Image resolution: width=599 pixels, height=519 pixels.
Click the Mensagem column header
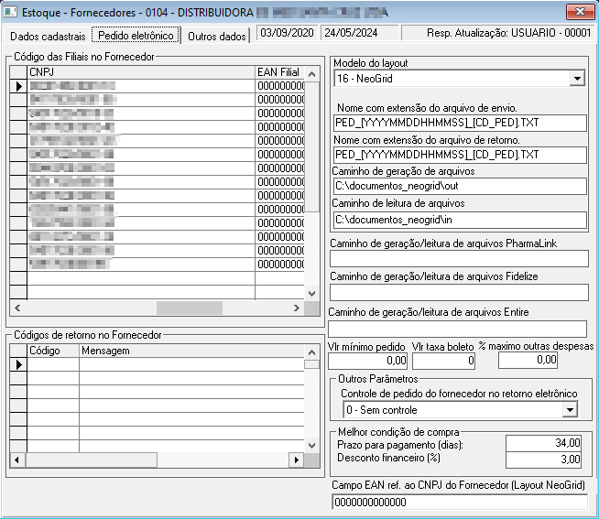pyautogui.click(x=191, y=351)
